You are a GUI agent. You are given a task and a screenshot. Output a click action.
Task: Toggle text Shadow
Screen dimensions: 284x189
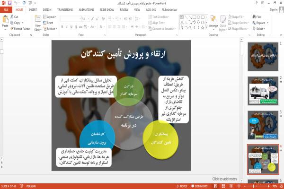click(76, 27)
